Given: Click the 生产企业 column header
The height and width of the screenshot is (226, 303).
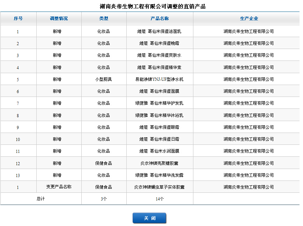Looking at the screenshot, I should [x=249, y=19].
